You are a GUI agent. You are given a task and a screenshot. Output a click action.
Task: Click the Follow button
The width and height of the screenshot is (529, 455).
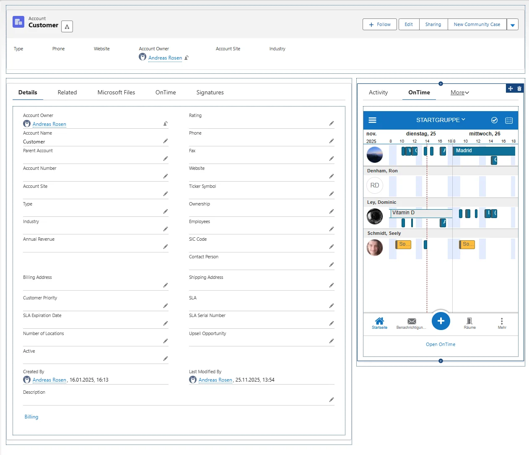click(x=380, y=25)
